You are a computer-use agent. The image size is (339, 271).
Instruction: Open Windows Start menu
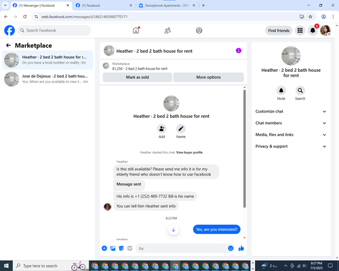[6, 266]
